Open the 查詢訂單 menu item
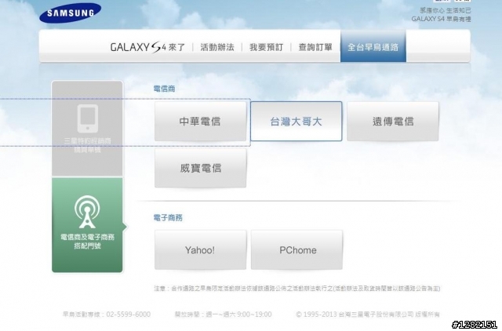The width and height of the screenshot is (502, 331). [x=315, y=47]
